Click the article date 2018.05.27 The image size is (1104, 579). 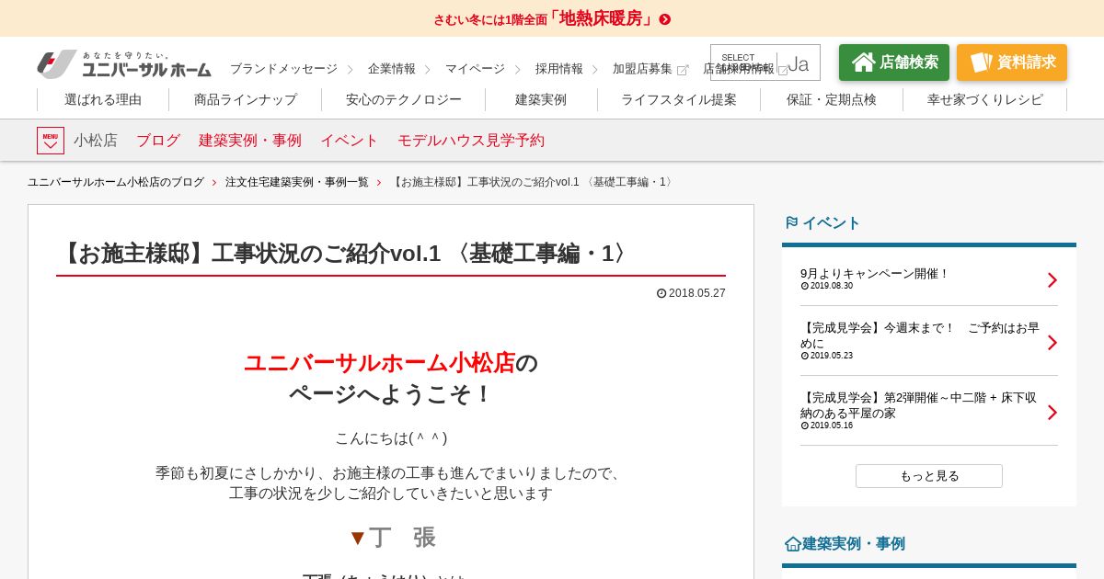pos(691,293)
